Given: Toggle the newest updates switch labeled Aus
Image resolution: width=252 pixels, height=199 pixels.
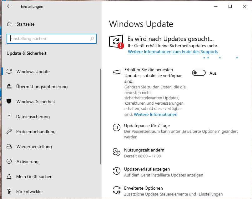Looking at the screenshot, I should [199, 73].
